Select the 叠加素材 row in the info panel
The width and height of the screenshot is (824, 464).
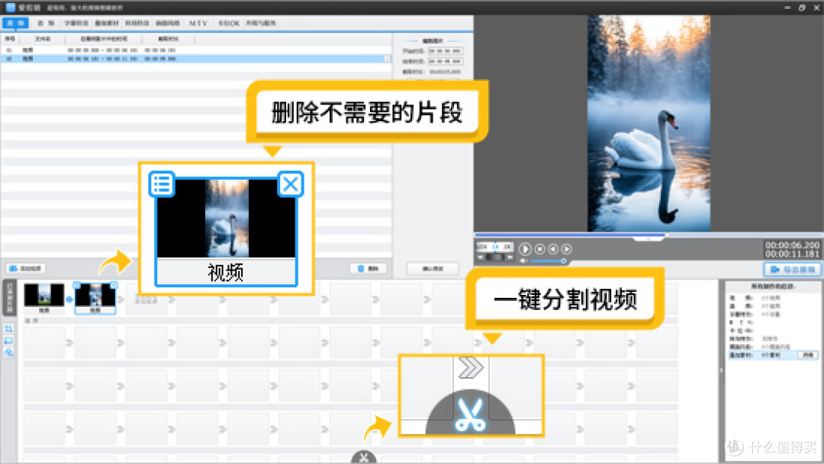point(773,355)
